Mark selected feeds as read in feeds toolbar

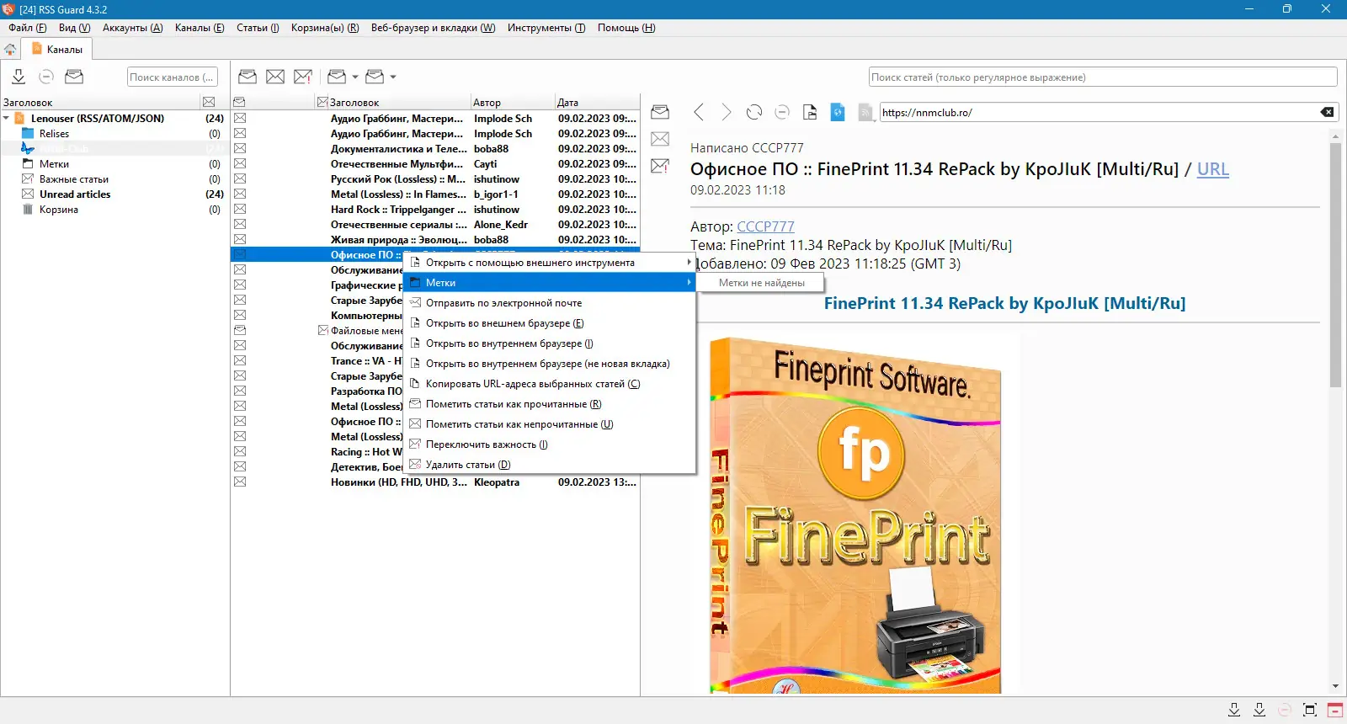click(x=74, y=77)
